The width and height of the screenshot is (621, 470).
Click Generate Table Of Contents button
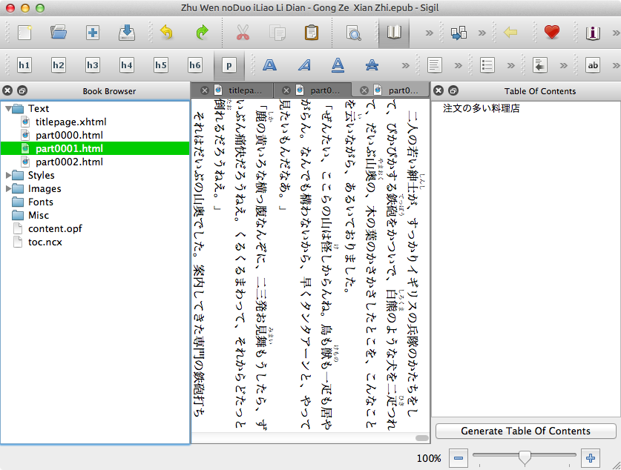pyautogui.click(x=525, y=431)
